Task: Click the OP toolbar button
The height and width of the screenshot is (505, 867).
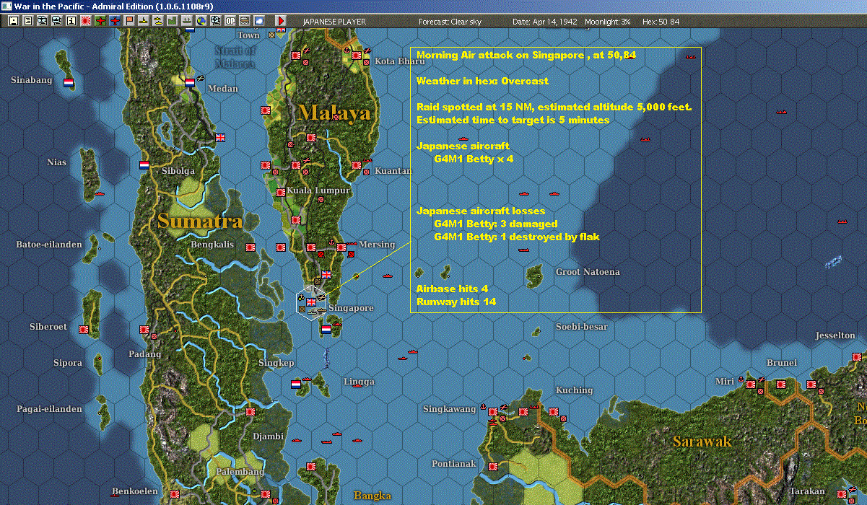Action: pos(230,21)
